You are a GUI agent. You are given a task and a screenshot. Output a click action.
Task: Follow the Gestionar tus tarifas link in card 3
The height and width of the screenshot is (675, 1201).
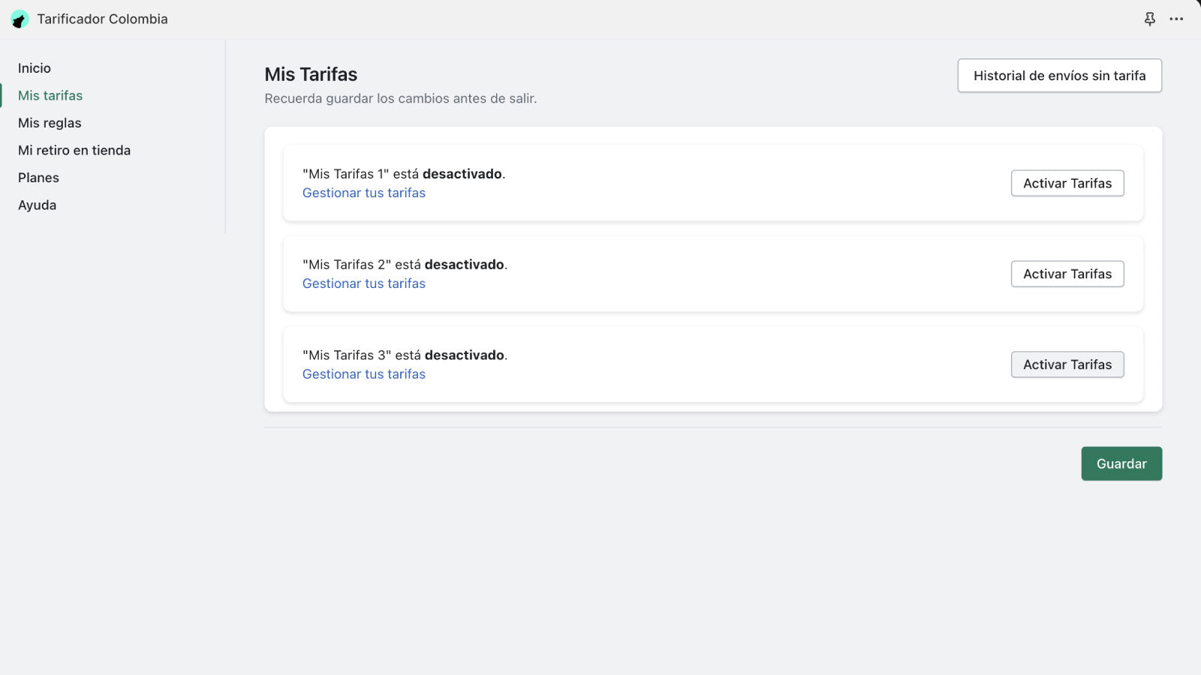coord(363,373)
